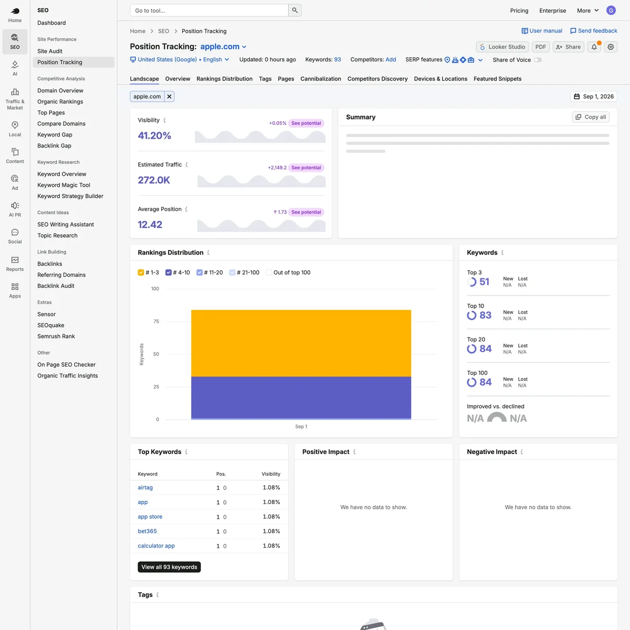The width and height of the screenshot is (630, 630).
Task: Show Rankings Distribution info icon
Action: pyautogui.click(x=208, y=253)
